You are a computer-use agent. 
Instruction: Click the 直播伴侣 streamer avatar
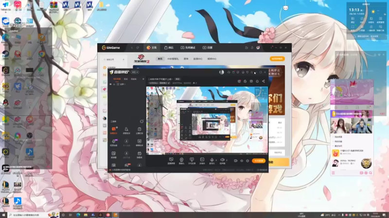pos(222,72)
